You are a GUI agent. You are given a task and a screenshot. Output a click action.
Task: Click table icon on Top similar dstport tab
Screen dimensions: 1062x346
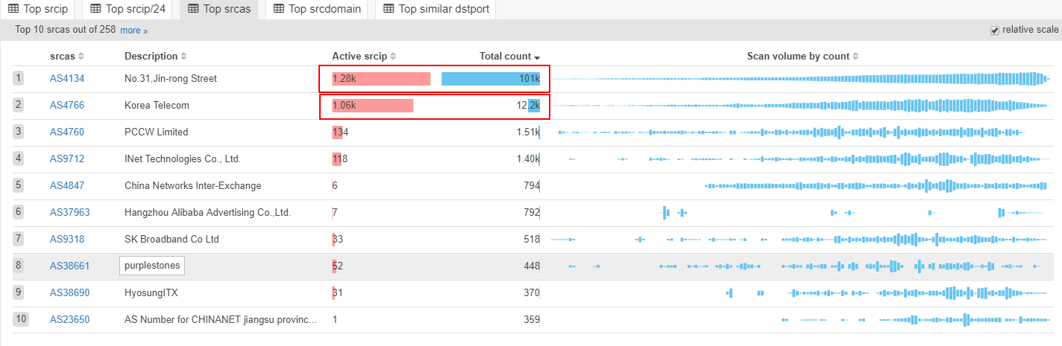point(389,9)
